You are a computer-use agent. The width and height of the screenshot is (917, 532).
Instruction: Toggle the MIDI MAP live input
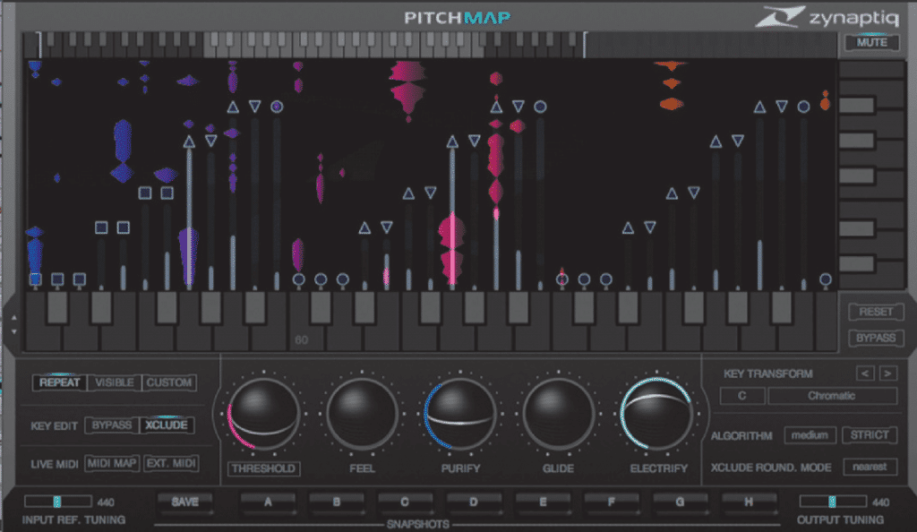112,464
